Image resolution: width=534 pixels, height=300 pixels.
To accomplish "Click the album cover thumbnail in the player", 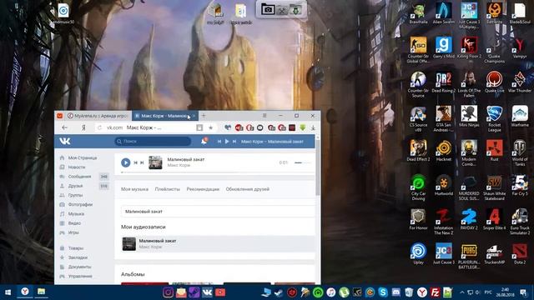I will [156, 162].
